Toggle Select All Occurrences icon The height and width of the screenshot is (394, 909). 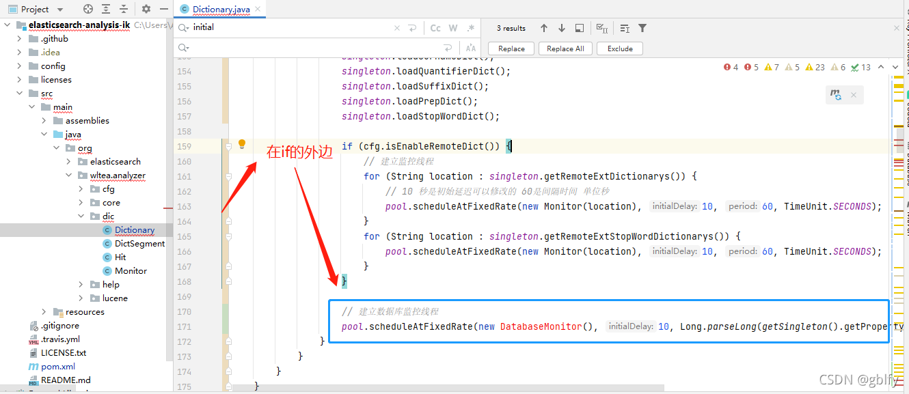(602, 28)
